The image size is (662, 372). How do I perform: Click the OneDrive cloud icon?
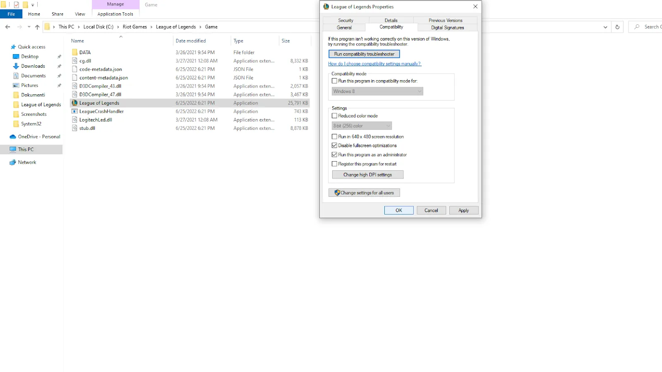tap(13, 137)
